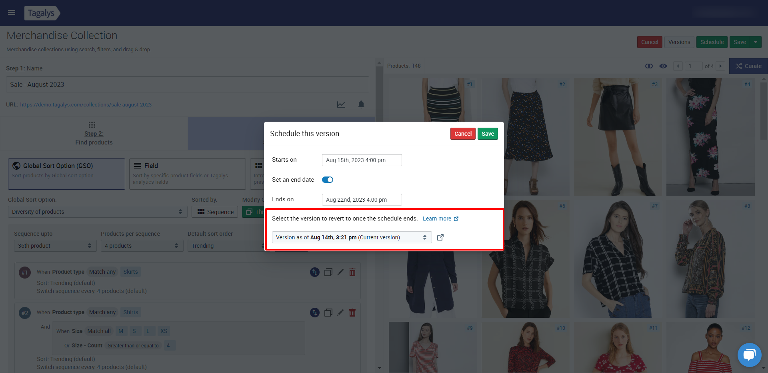Open the Products per sequence dropdown

(x=142, y=246)
